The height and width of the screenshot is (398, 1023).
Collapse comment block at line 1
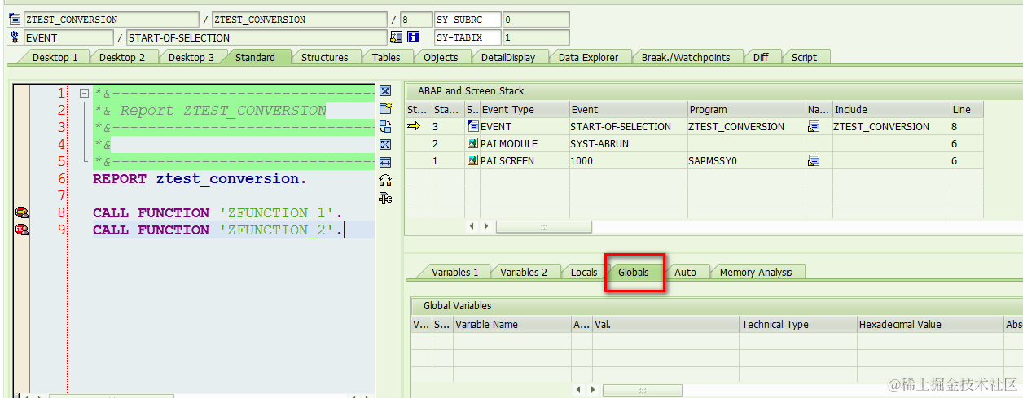(84, 93)
